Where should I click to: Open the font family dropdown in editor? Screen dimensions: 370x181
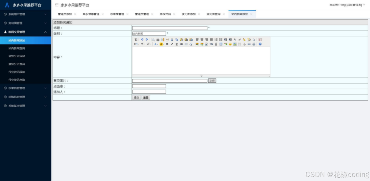[143, 44]
